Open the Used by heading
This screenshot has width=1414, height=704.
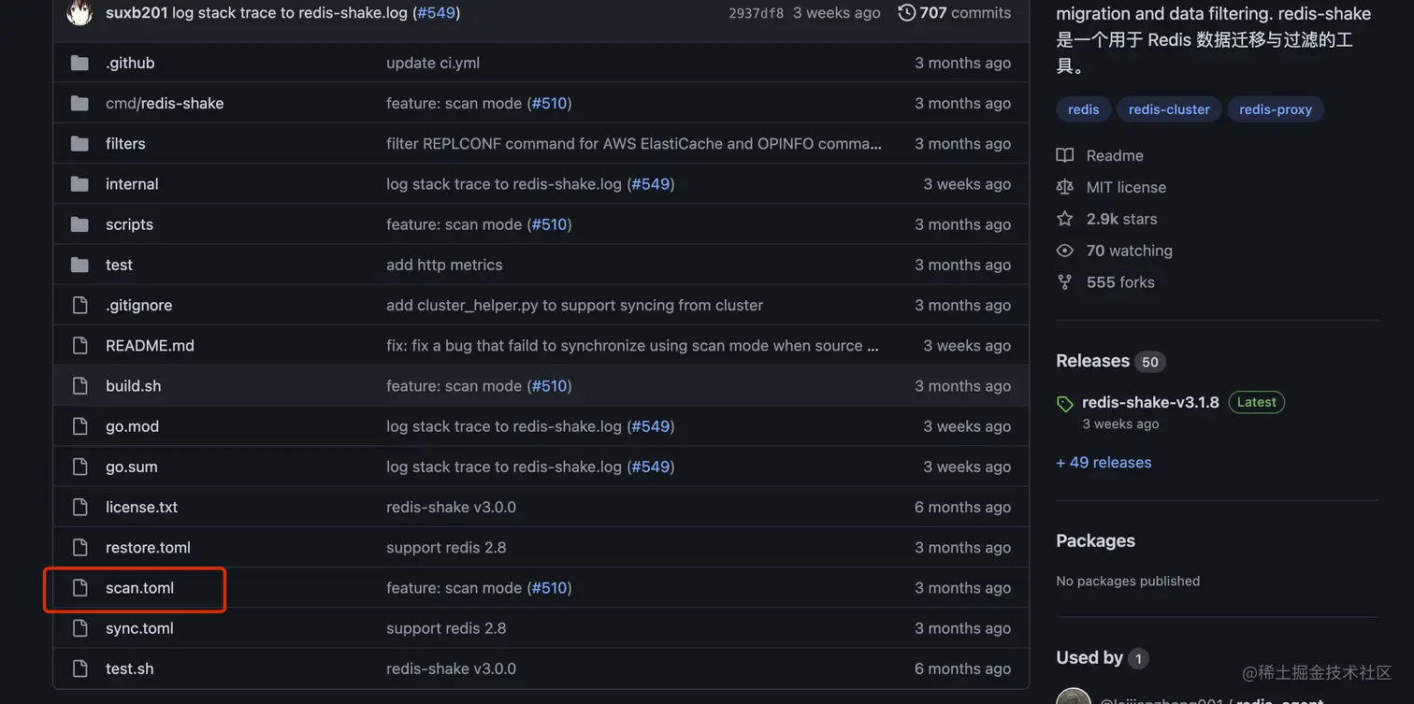click(1089, 657)
